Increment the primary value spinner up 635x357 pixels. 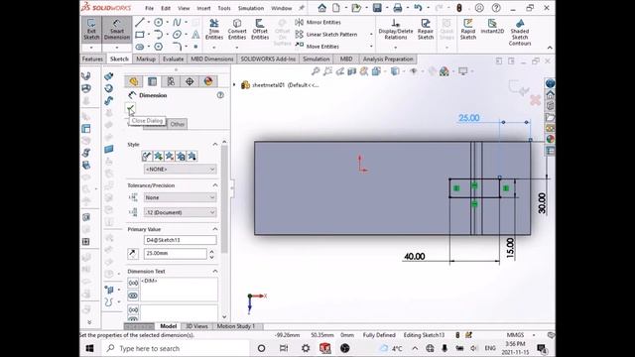[211, 251]
